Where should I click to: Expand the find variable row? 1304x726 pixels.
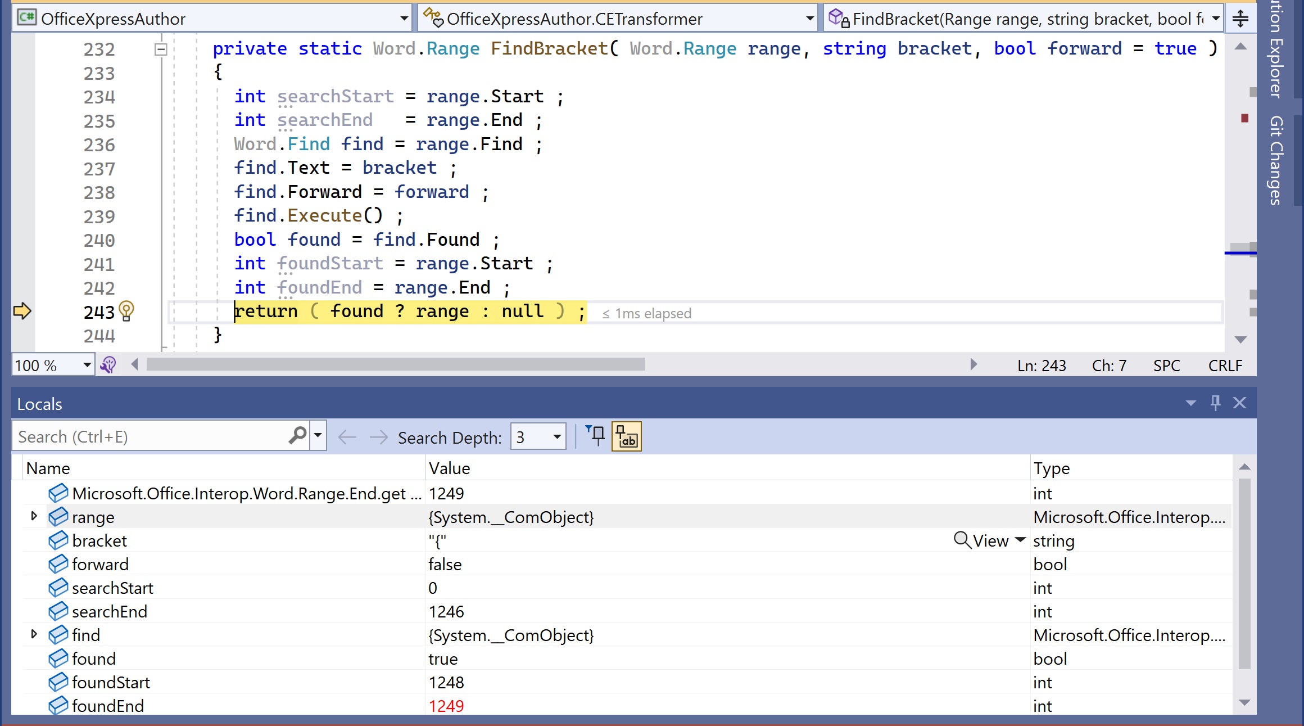[x=34, y=634]
